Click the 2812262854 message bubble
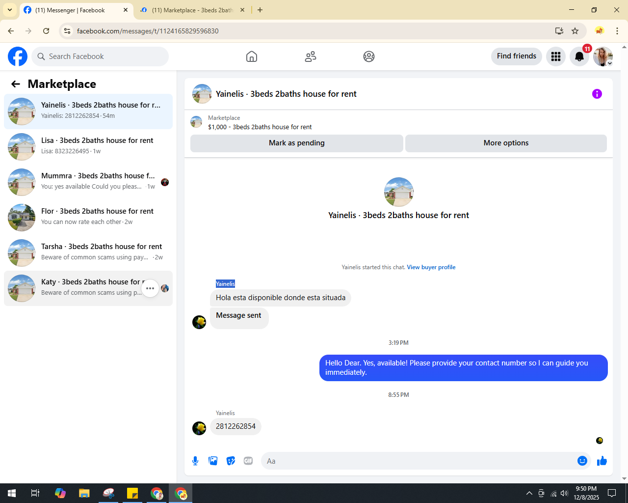The image size is (628, 503). click(x=236, y=426)
